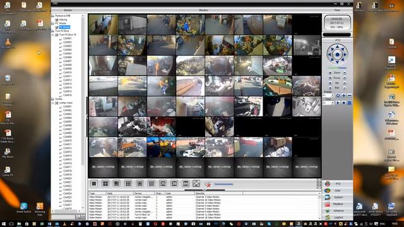Switch to four-camera grid layout
This screenshot has height=227, width=404.
tap(105, 183)
